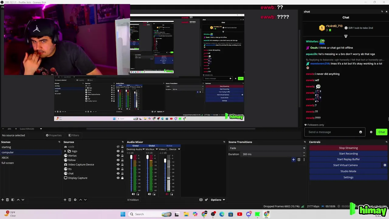Viewport: 389px width, 219px height.
Task: Open Discord from the taskbar
Action: tap(249, 214)
